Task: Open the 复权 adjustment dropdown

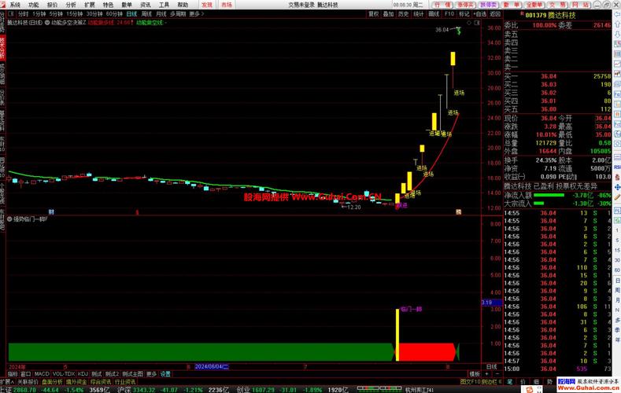Action: coord(373,14)
